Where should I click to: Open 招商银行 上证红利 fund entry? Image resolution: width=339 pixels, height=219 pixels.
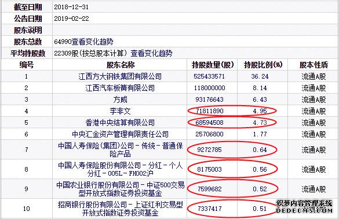120,209
